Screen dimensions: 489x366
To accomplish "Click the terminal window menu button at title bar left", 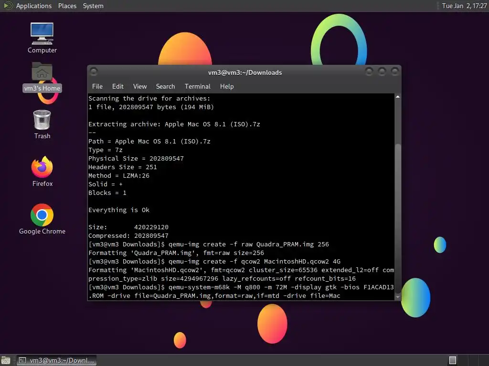I will 94,72.
